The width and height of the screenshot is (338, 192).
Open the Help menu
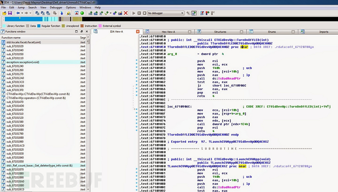coord(97,7)
